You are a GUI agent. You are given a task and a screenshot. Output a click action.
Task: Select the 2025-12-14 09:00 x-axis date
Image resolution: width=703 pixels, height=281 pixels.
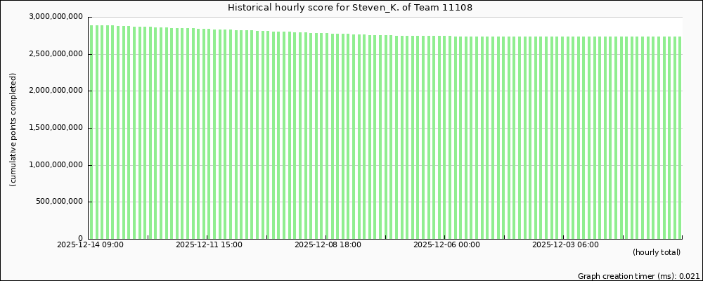[90, 245]
